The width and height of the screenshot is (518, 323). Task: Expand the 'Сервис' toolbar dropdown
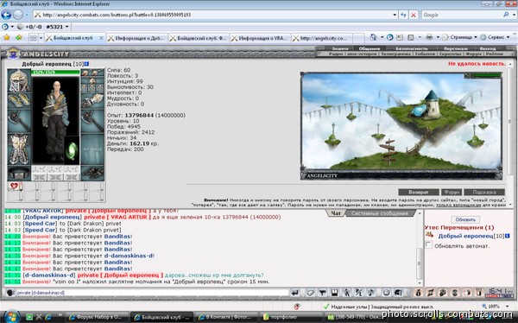tap(496, 37)
